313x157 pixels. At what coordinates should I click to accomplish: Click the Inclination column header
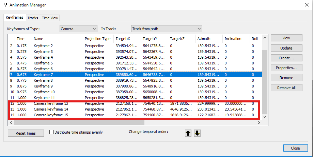[x=236, y=39]
